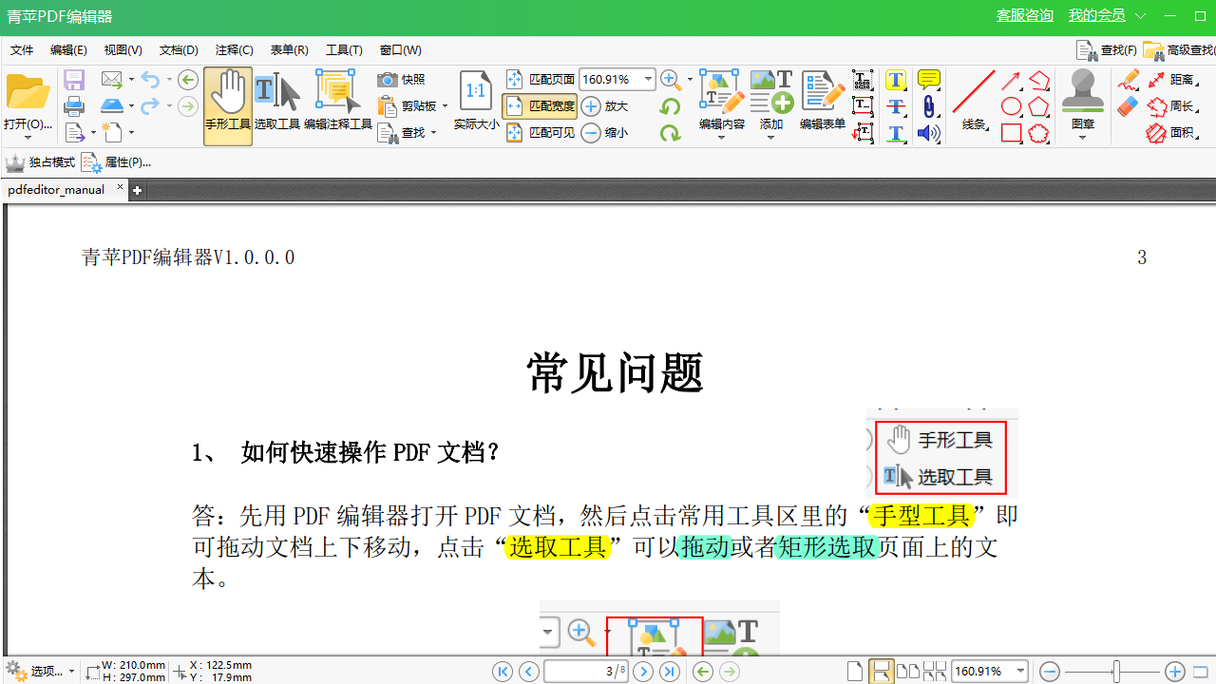Open the 注释(C) menu

click(x=234, y=49)
